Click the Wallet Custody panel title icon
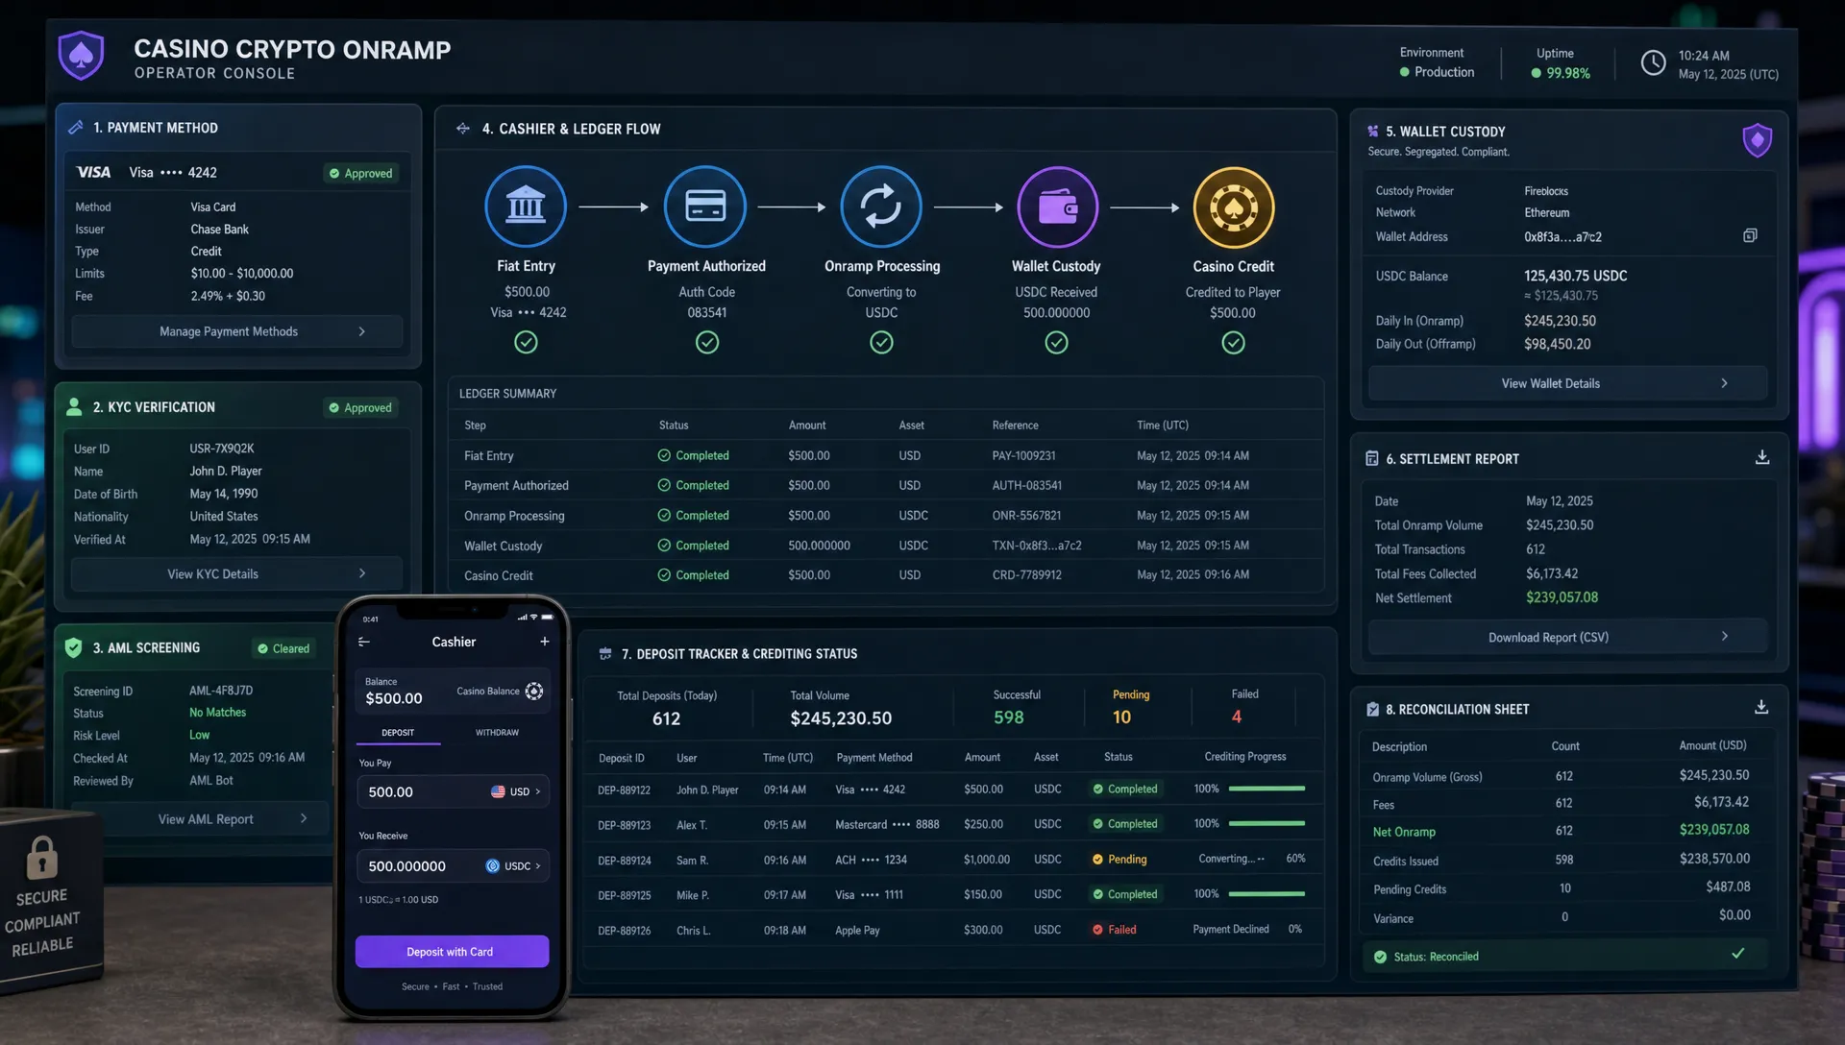Screen dimensions: 1845x1045 (1373, 132)
